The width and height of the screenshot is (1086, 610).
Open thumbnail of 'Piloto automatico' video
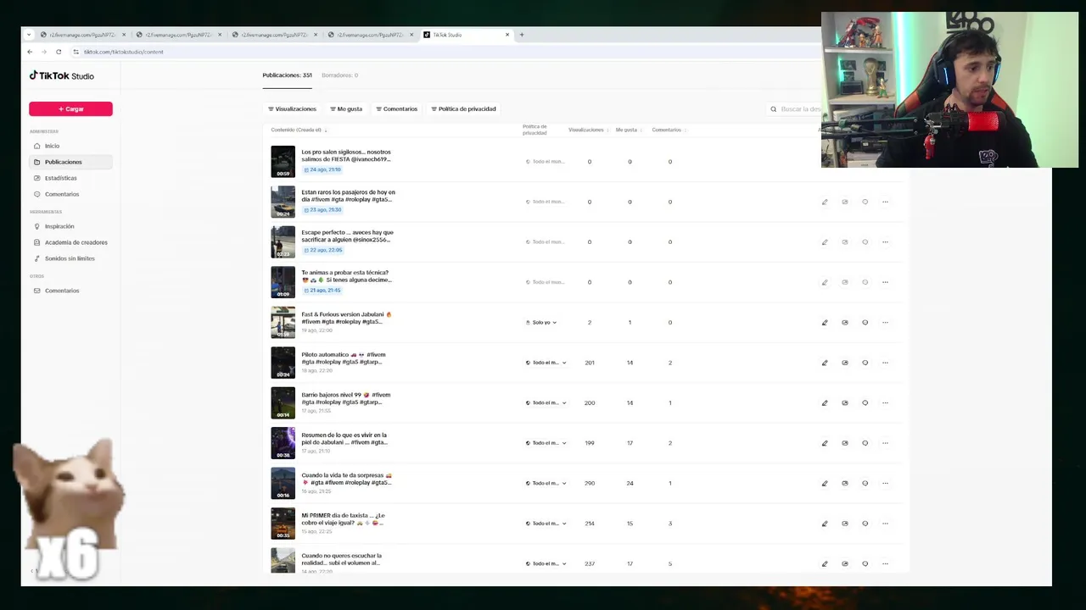283,363
